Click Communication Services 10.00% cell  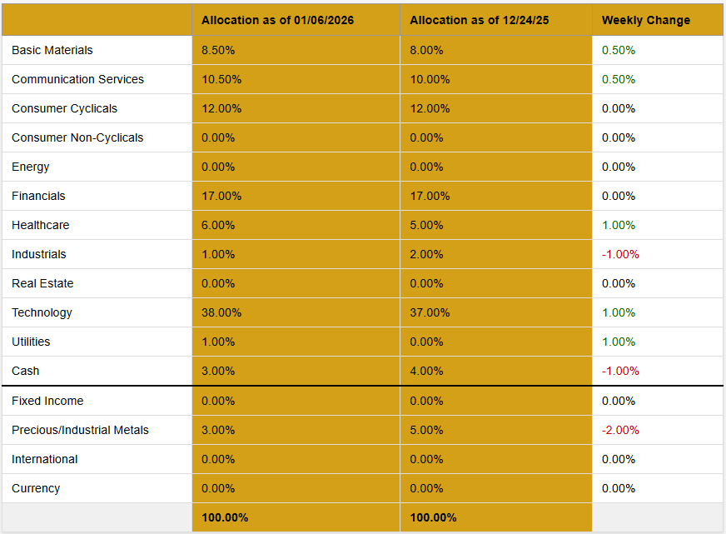496,79
